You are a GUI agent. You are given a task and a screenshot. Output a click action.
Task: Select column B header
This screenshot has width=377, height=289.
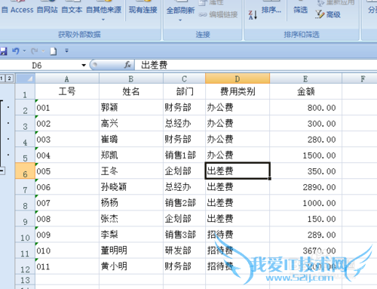pos(131,78)
